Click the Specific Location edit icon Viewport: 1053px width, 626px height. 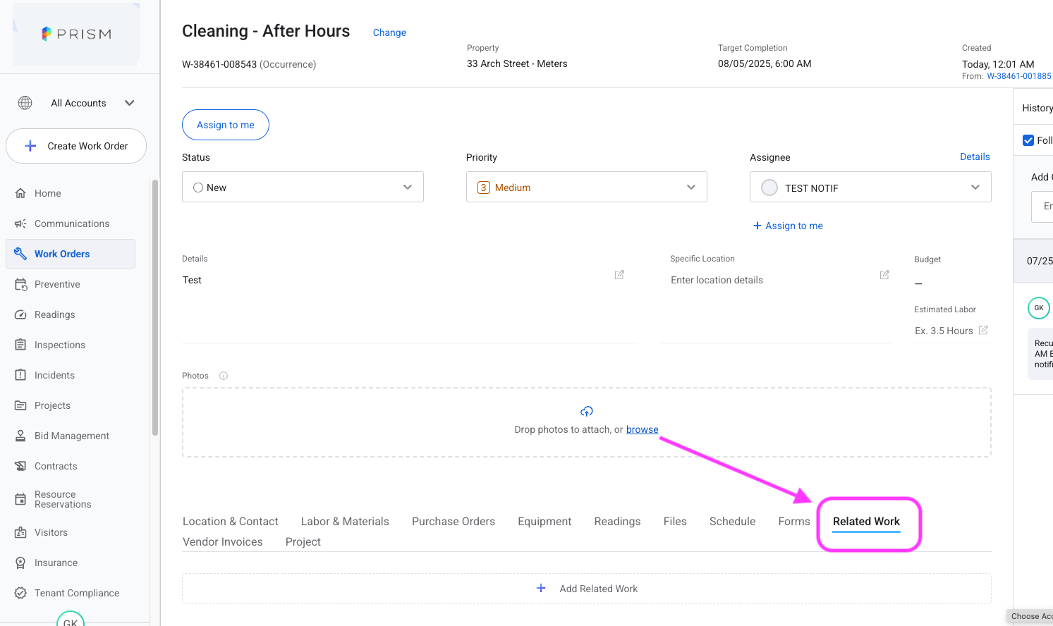click(x=884, y=275)
